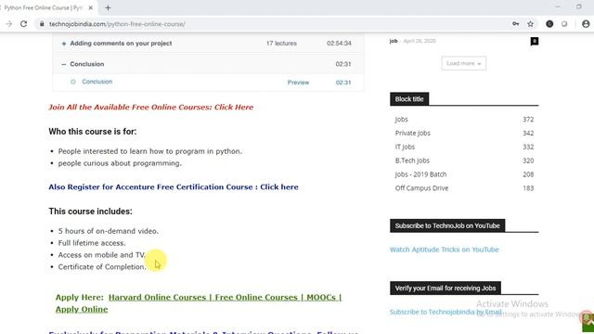Click 'Full lifetime access.' bullet
The height and width of the screenshot is (334, 594).
pos(92,243)
